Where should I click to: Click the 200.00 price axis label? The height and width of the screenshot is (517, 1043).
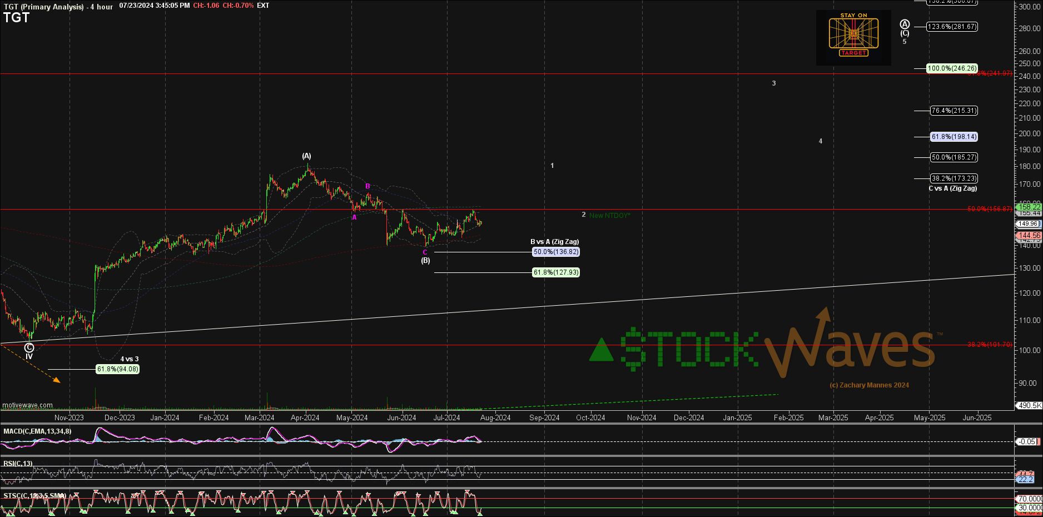(x=1030, y=133)
